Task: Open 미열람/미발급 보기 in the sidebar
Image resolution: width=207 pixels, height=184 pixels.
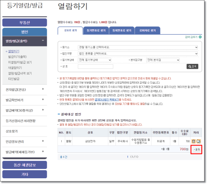Action: point(20,62)
